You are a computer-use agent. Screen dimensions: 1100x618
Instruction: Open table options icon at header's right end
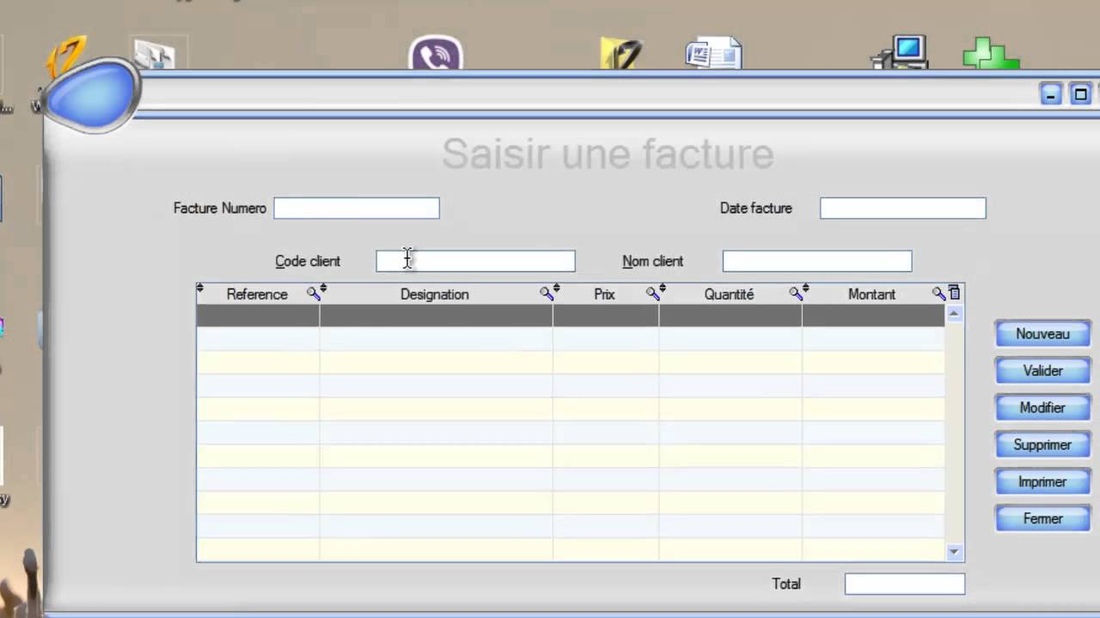tap(954, 294)
